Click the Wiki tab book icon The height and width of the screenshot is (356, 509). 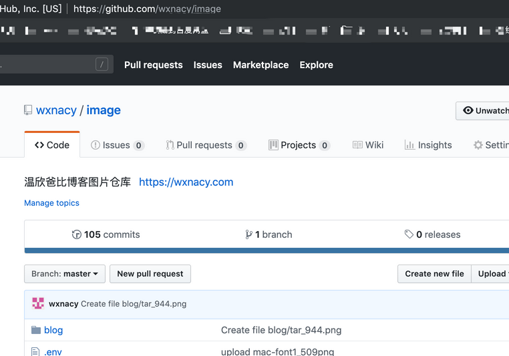point(357,145)
